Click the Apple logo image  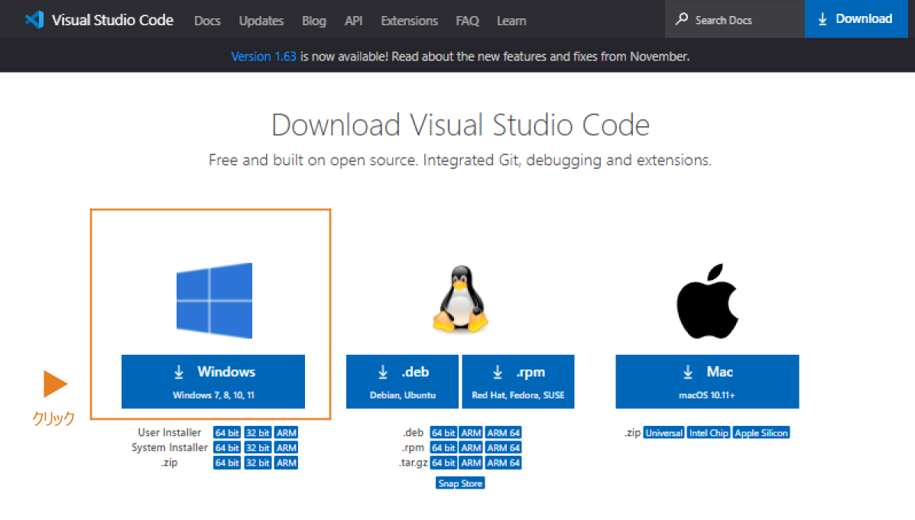(x=707, y=301)
